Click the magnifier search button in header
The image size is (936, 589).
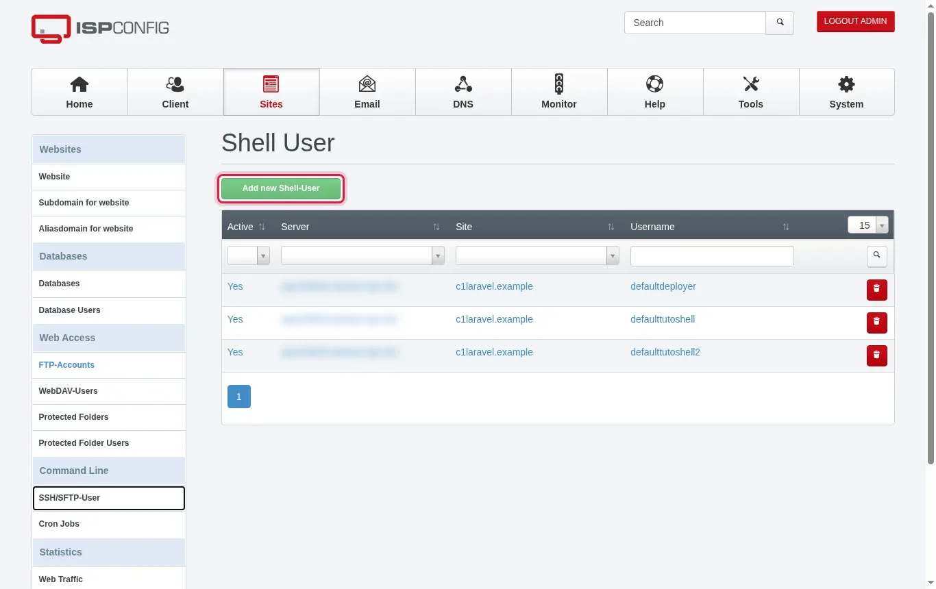(x=780, y=23)
